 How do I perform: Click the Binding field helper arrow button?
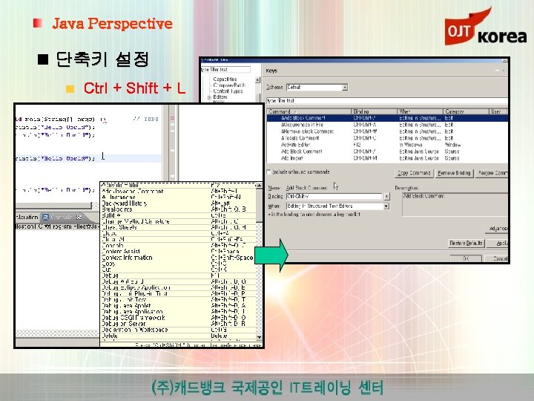(386, 197)
